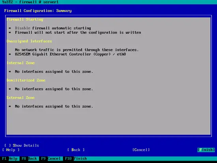Click 'No interfaces assigned' under Internal Zone
The height and width of the screenshot is (163, 217).
point(54,71)
